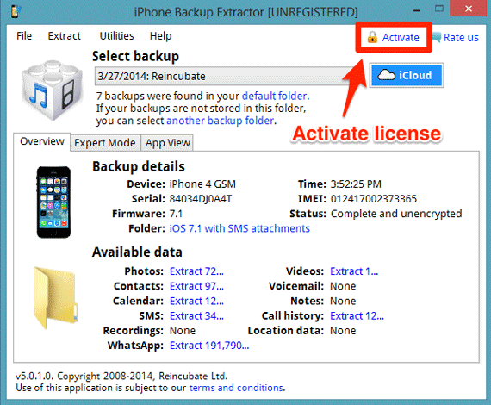Select another backup folder link
491x405 pixels.
coord(221,121)
